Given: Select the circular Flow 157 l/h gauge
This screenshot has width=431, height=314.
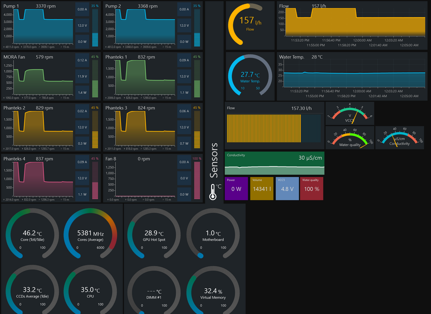Looking at the screenshot, I should (250, 25).
